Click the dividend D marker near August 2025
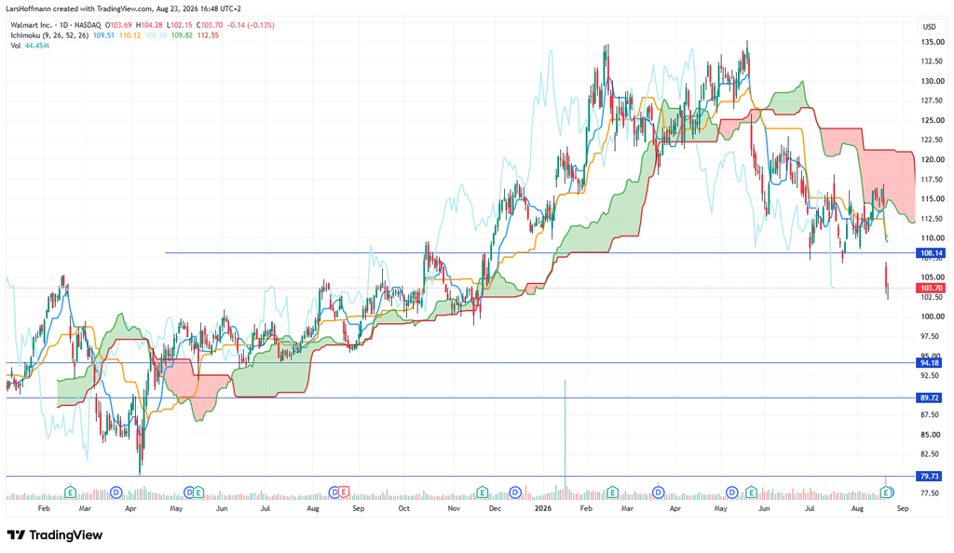The width and height of the screenshot is (954, 553). coord(334,492)
